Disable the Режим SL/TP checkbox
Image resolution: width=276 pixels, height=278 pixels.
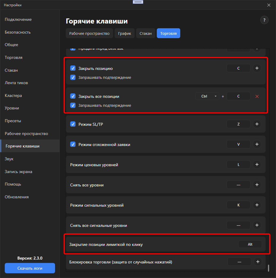[73, 124]
